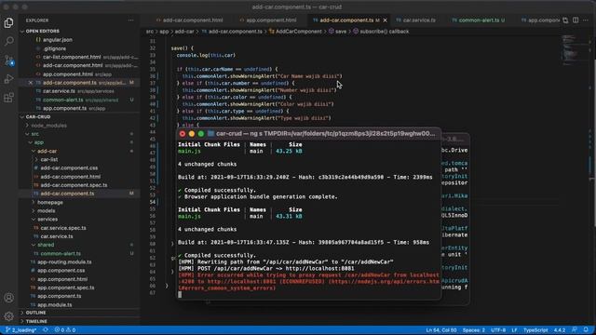Open app.module.ts in file tree
Image resolution: width=596 pixels, height=335 pixels.
(55, 304)
